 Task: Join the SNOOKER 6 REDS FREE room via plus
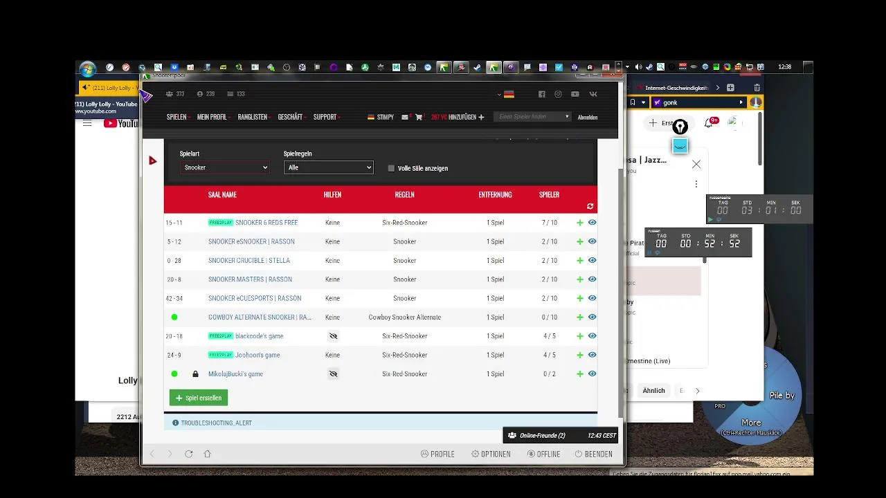(580, 223)
